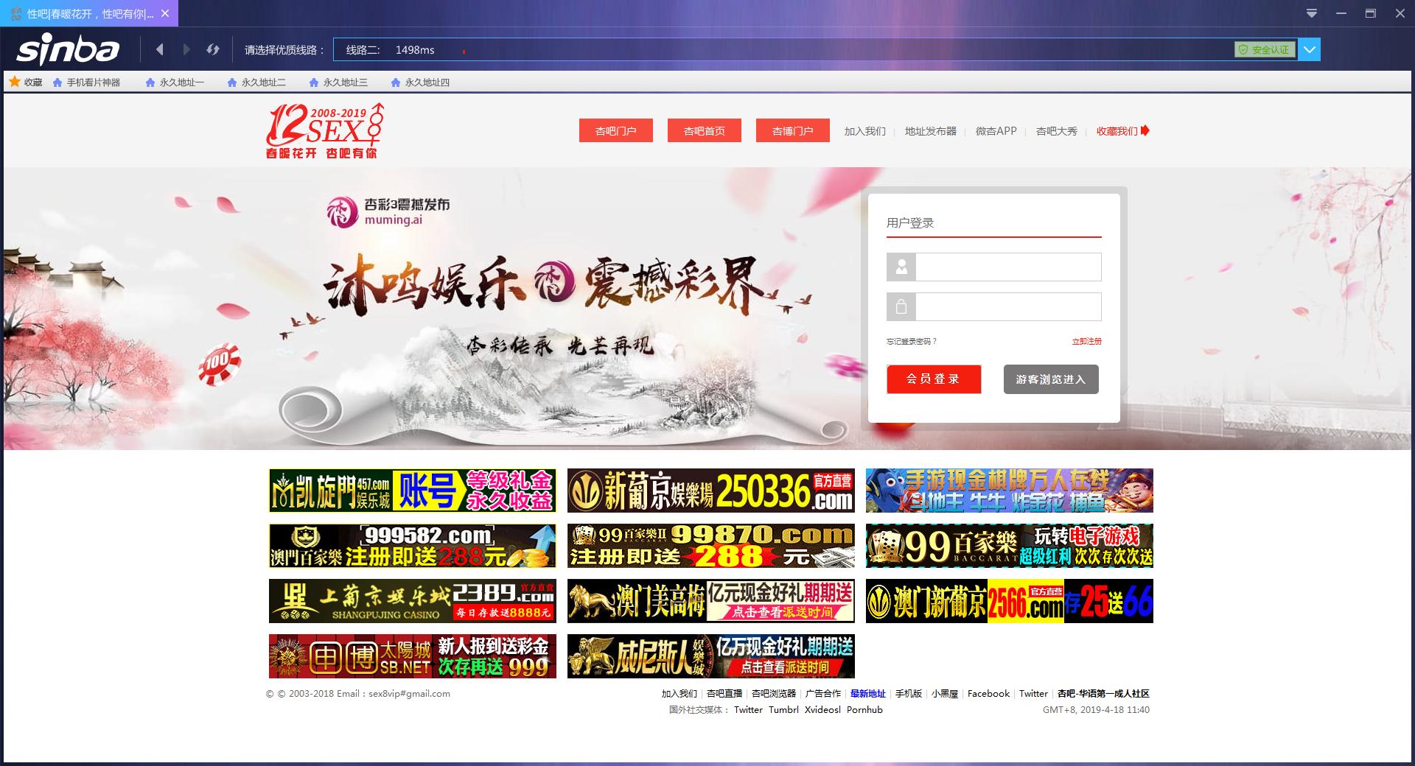Click the Sinba browser logo
The width and height of the screenshot is (1415, 766).
click(x=68, y=50)
